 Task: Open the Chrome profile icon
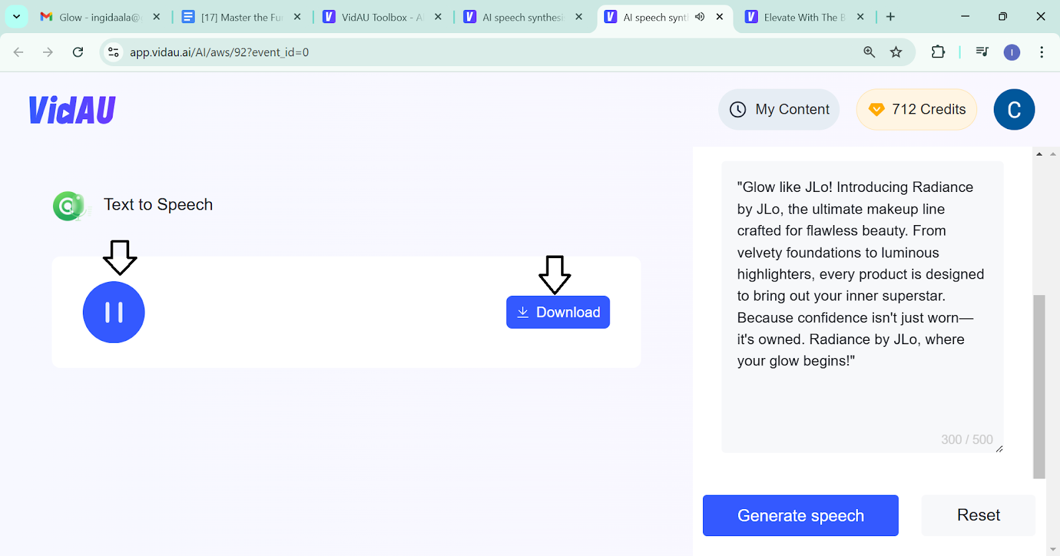[x=1012, y=52]
